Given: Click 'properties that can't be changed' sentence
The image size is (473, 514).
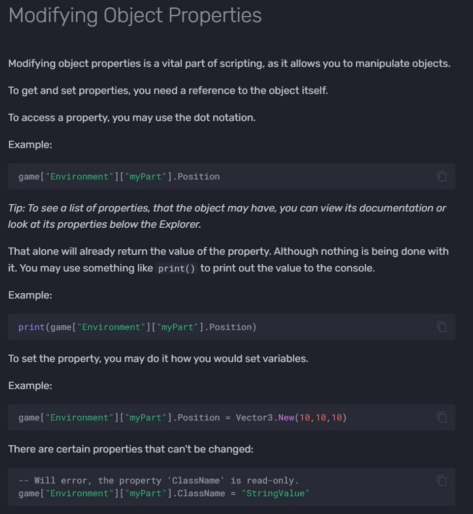Looking at the screenshot, I should 130,449.
